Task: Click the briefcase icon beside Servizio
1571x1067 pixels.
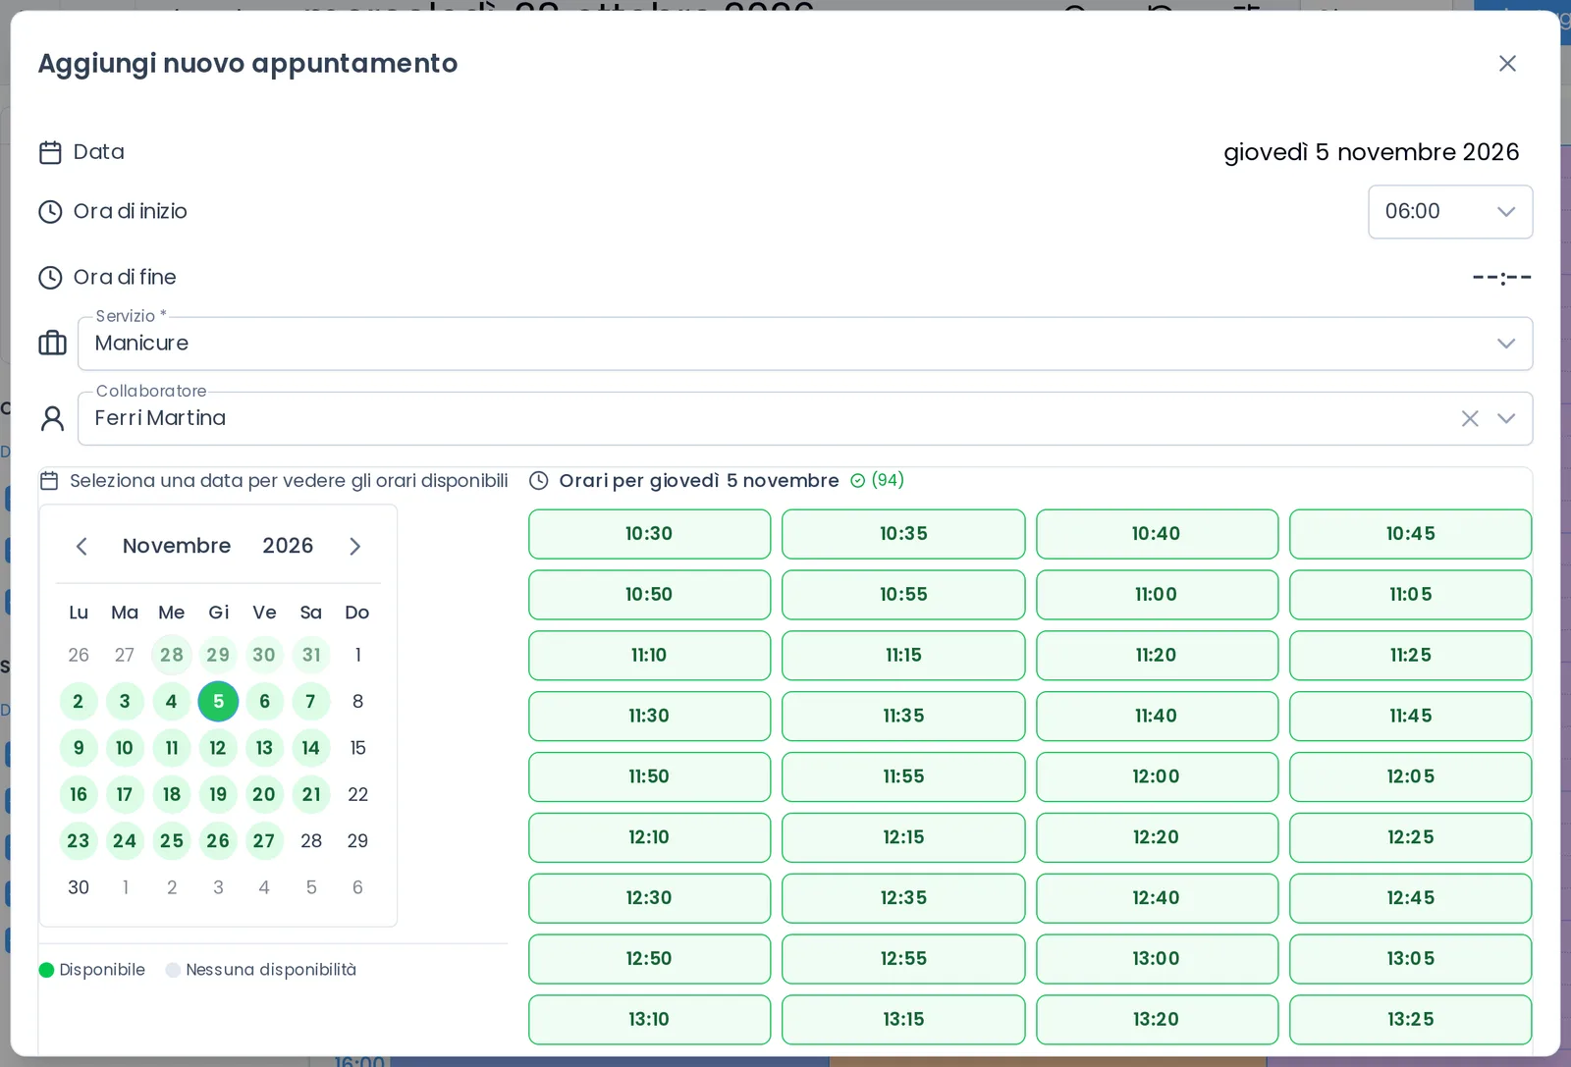Action: 52,344
